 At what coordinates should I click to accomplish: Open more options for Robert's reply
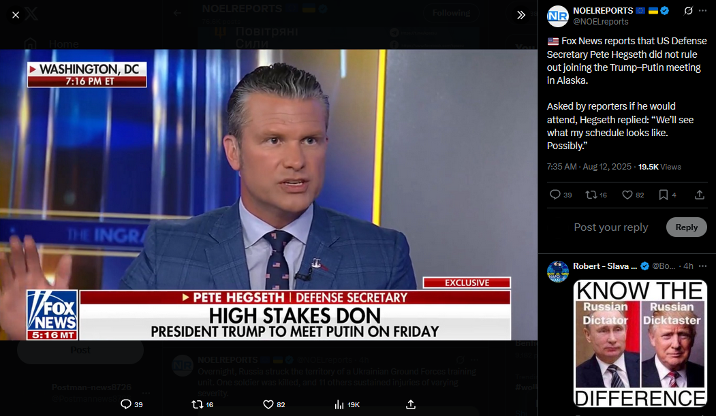click(703, 266)
